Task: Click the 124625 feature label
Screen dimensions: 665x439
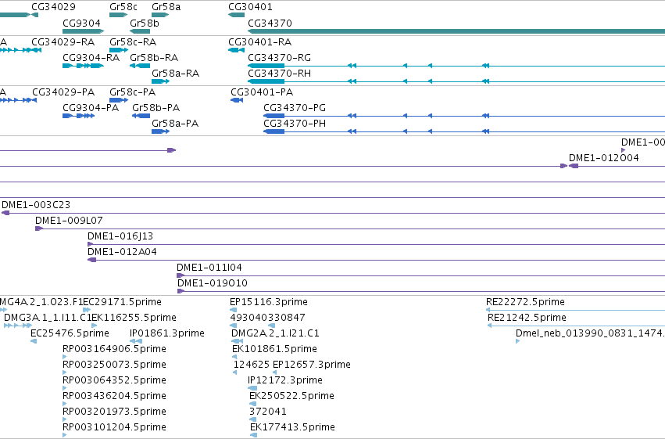Action: (251, 365)
